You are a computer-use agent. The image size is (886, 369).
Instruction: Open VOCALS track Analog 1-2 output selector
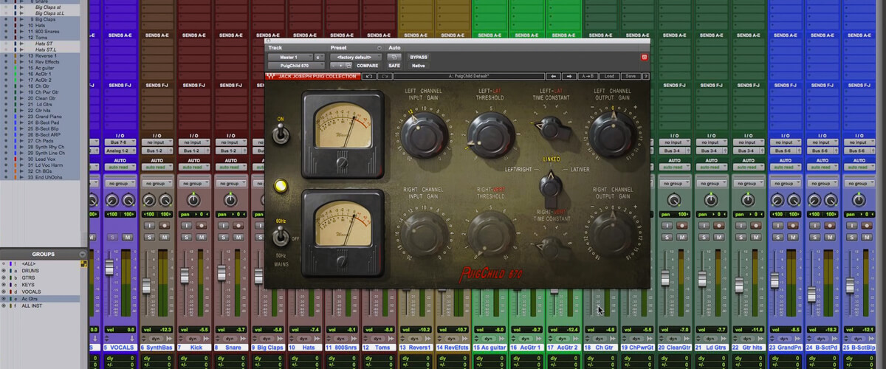pyautogui.click(x=120, y=151)
